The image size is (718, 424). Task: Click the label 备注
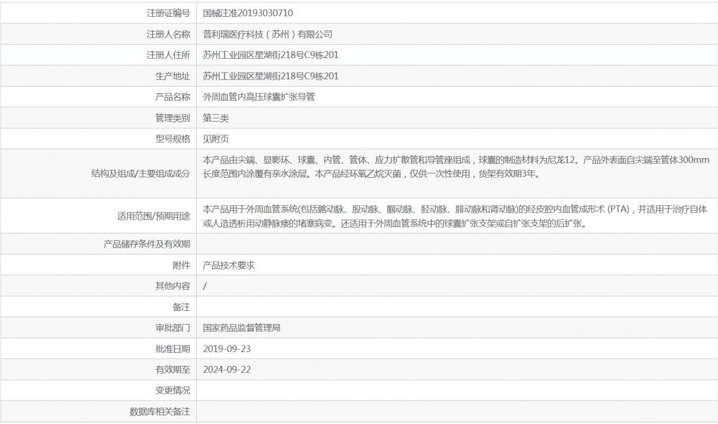[x=181, y=307]
